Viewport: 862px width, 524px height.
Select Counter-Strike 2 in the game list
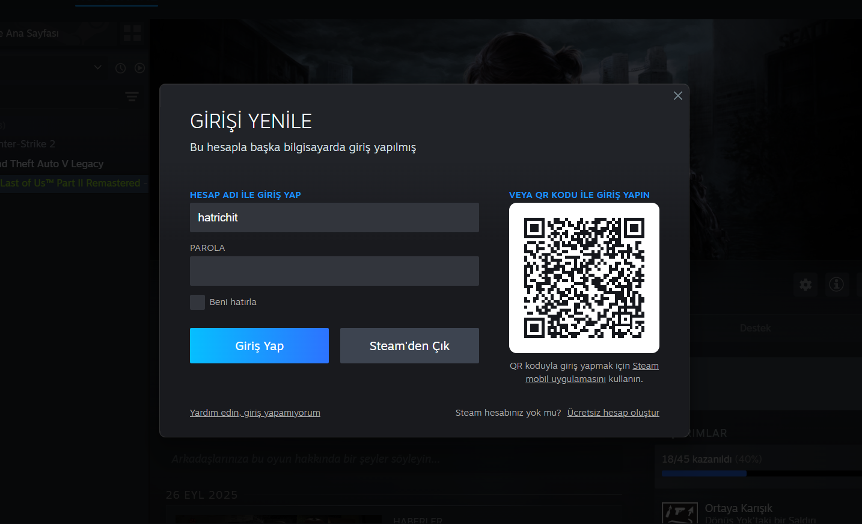click(28, 144)
